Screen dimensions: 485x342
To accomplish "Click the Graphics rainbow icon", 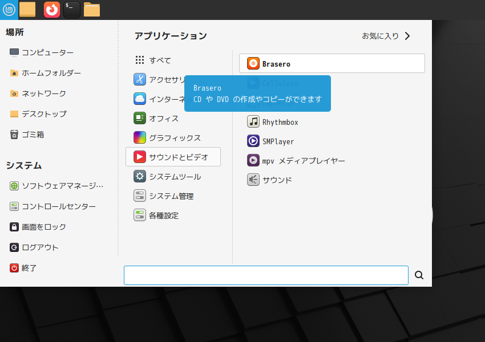I will click(x=139, y=137).
